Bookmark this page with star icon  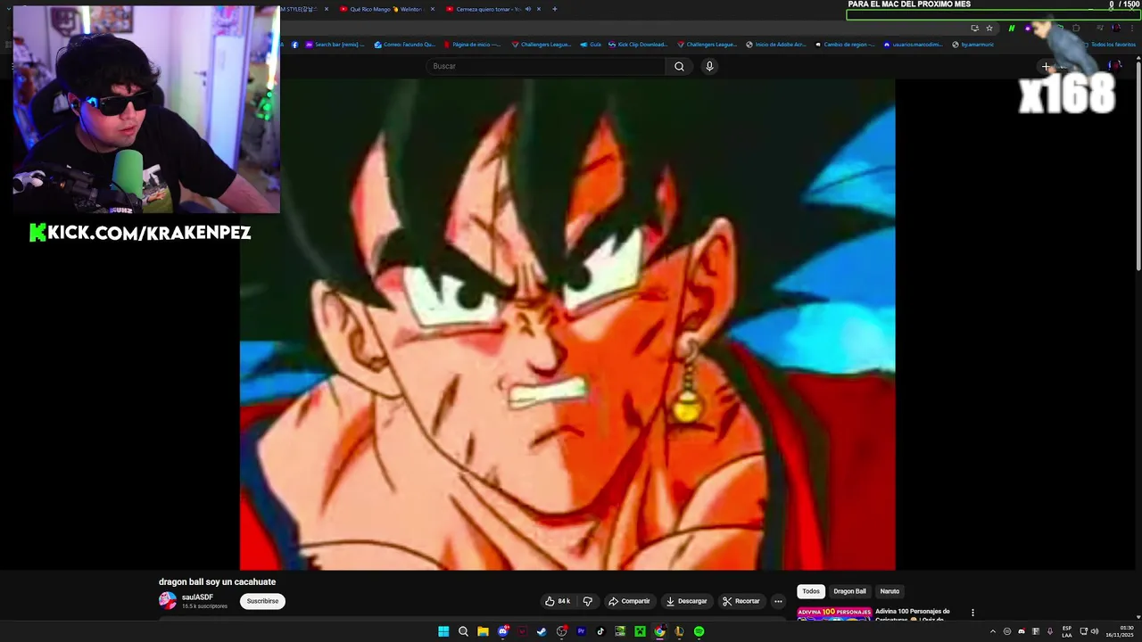[x=989, y=29]
